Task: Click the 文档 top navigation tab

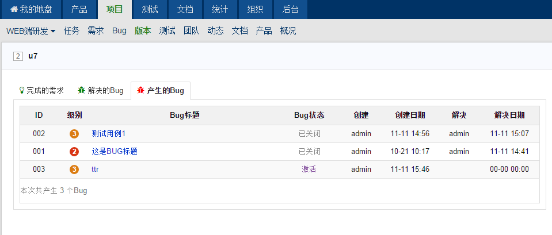Action: (x=185, y=10)
